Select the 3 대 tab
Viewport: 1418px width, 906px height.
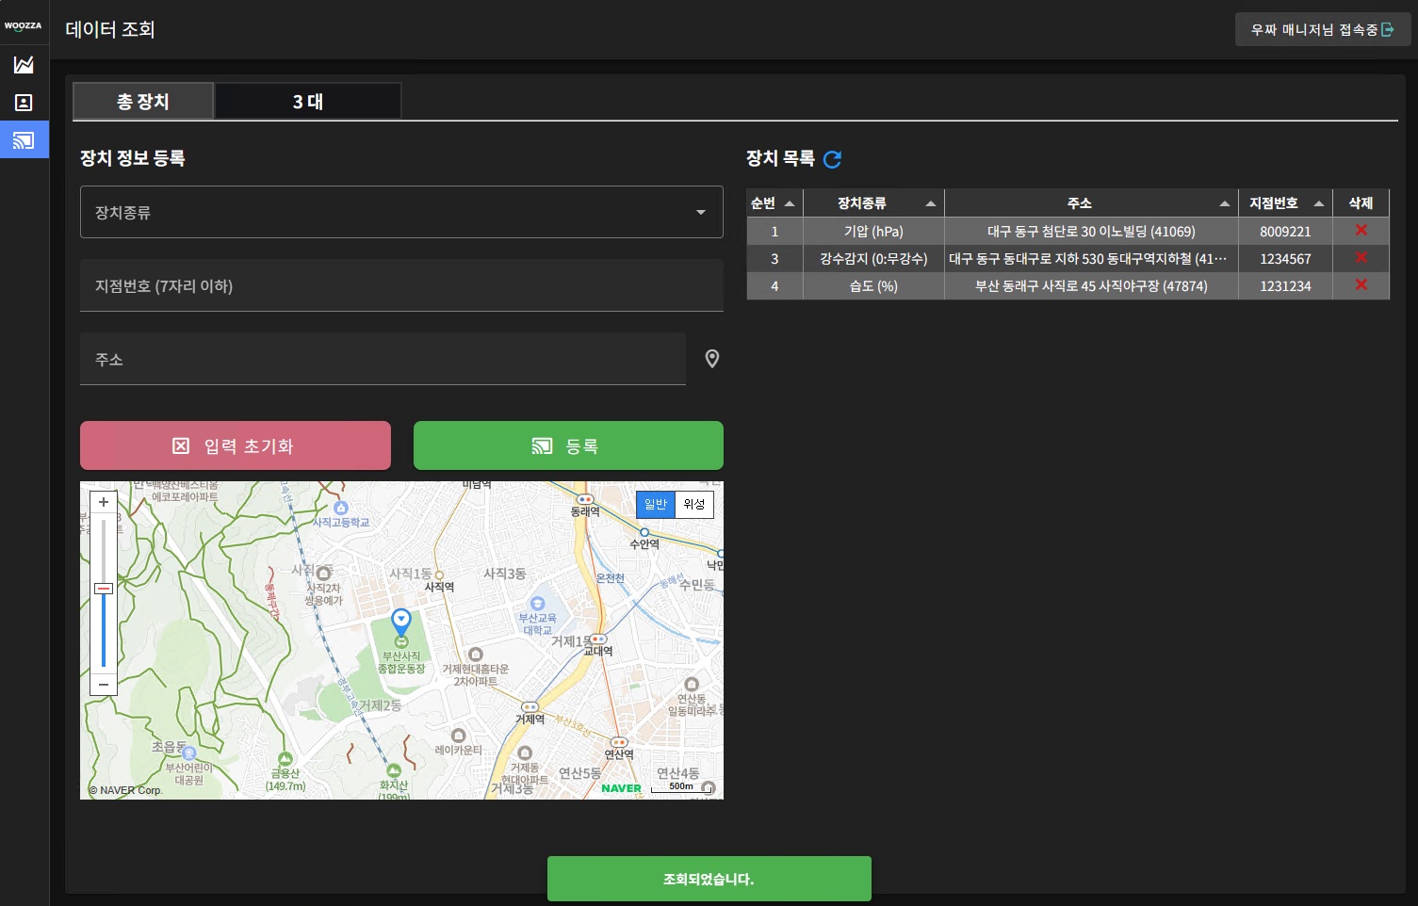click(x=308, y=102)
